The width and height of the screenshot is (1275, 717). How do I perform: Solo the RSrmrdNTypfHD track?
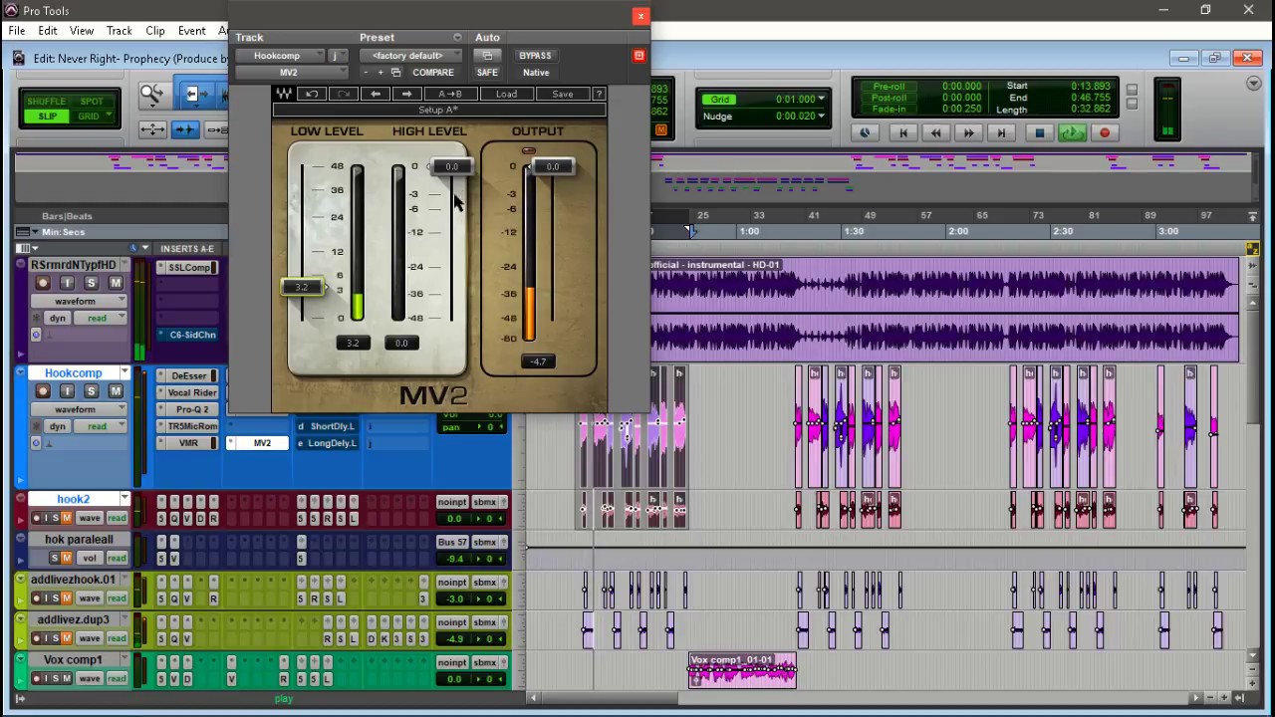coord(92,283)
